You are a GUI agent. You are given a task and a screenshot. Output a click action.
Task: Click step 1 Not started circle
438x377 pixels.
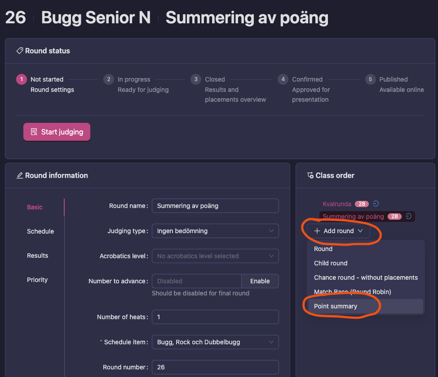[x=21, y=79]
